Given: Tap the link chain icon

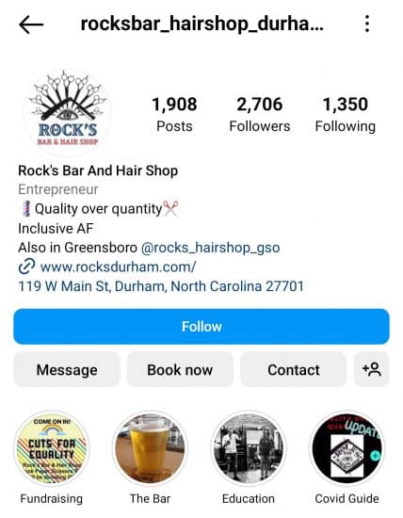Looking at the screenshot, I should point(26,267).
